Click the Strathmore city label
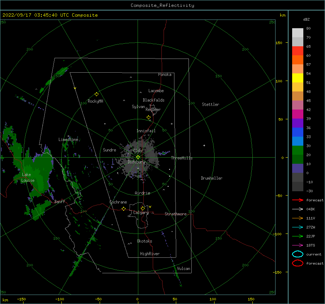 click(175, 214)
